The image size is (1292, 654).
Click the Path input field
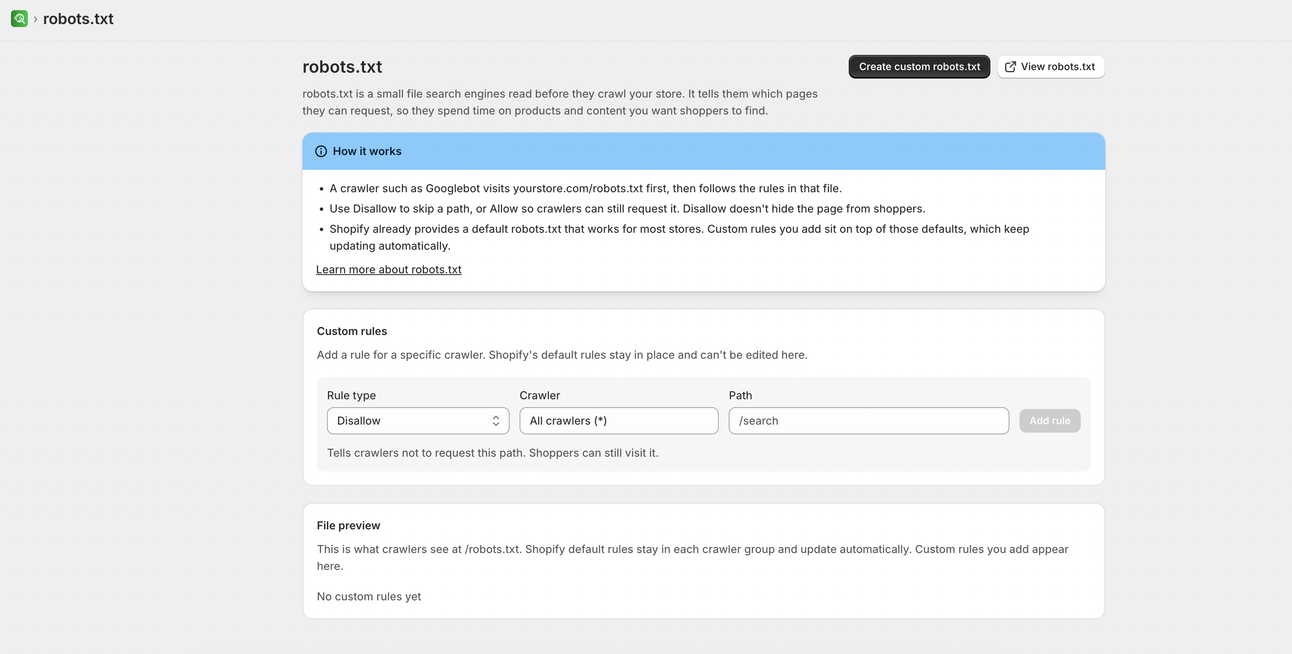(x=869, y=421)
